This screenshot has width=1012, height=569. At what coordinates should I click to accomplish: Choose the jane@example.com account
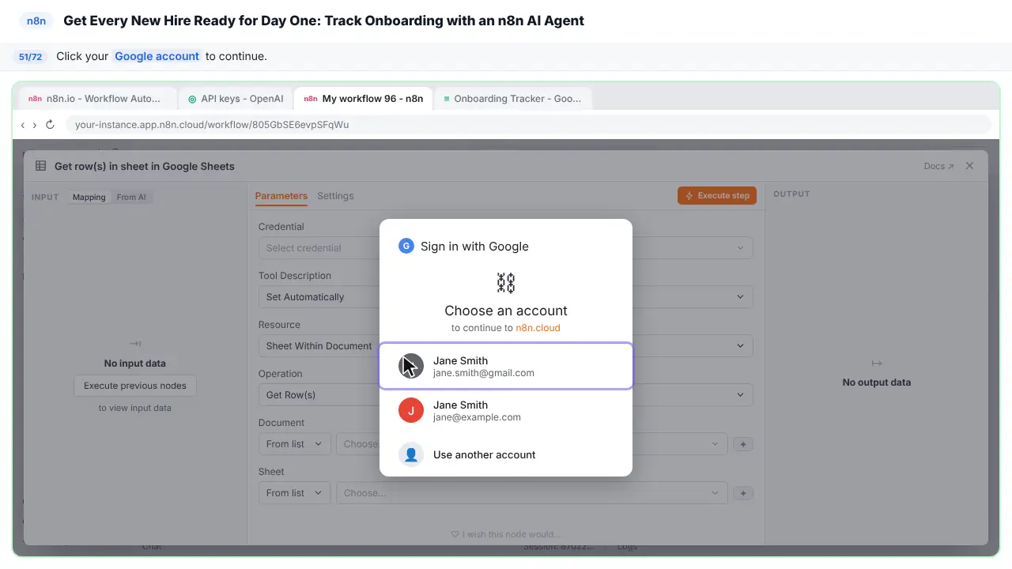(506, 410)
